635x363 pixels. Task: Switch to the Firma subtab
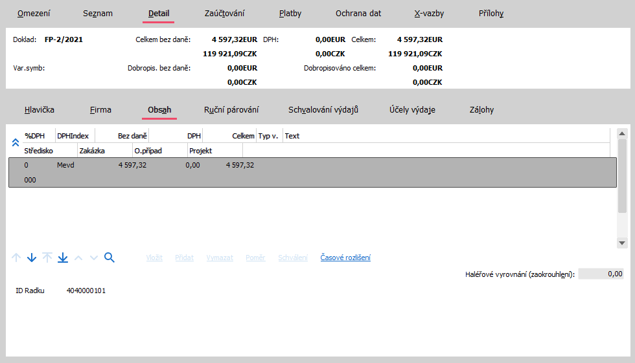pos(100,110)
